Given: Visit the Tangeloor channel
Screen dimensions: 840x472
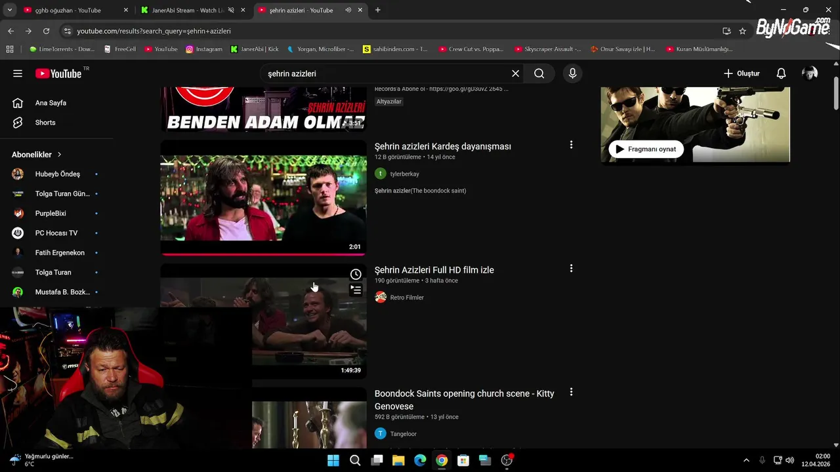Looking at the screenshot, I should 403,434.
